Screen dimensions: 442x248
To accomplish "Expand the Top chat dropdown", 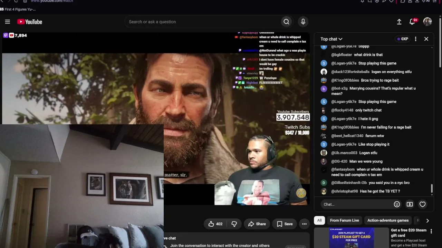I will click(x=331, y=39).
